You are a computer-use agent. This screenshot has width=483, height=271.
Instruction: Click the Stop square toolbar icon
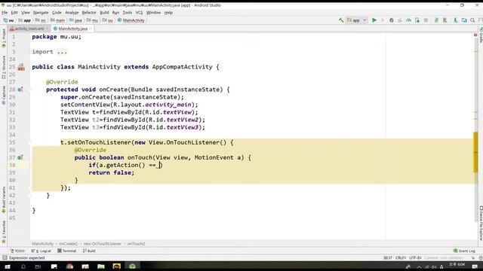pos(426,20)
